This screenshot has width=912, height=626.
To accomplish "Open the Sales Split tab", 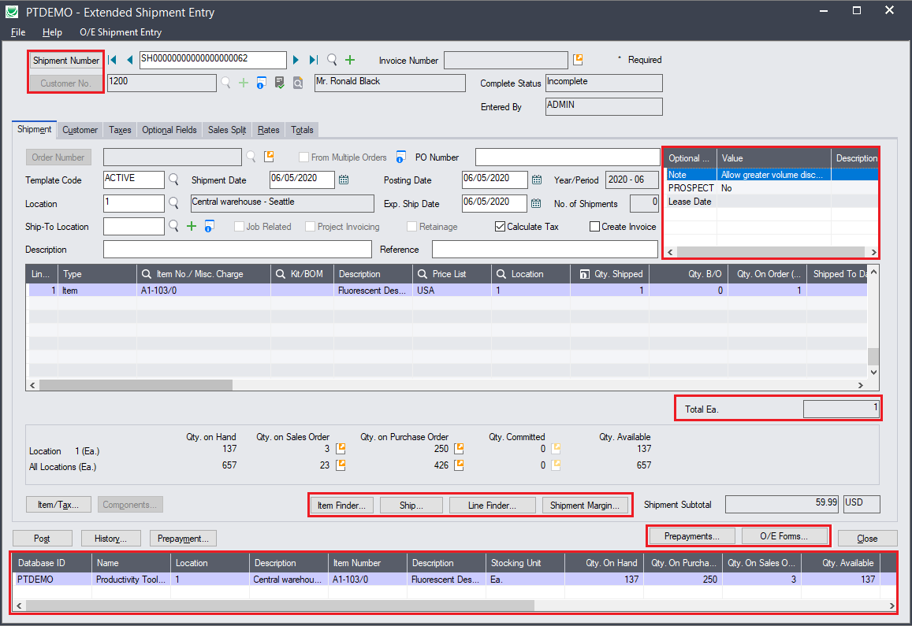I will click(x=227, y=130).
